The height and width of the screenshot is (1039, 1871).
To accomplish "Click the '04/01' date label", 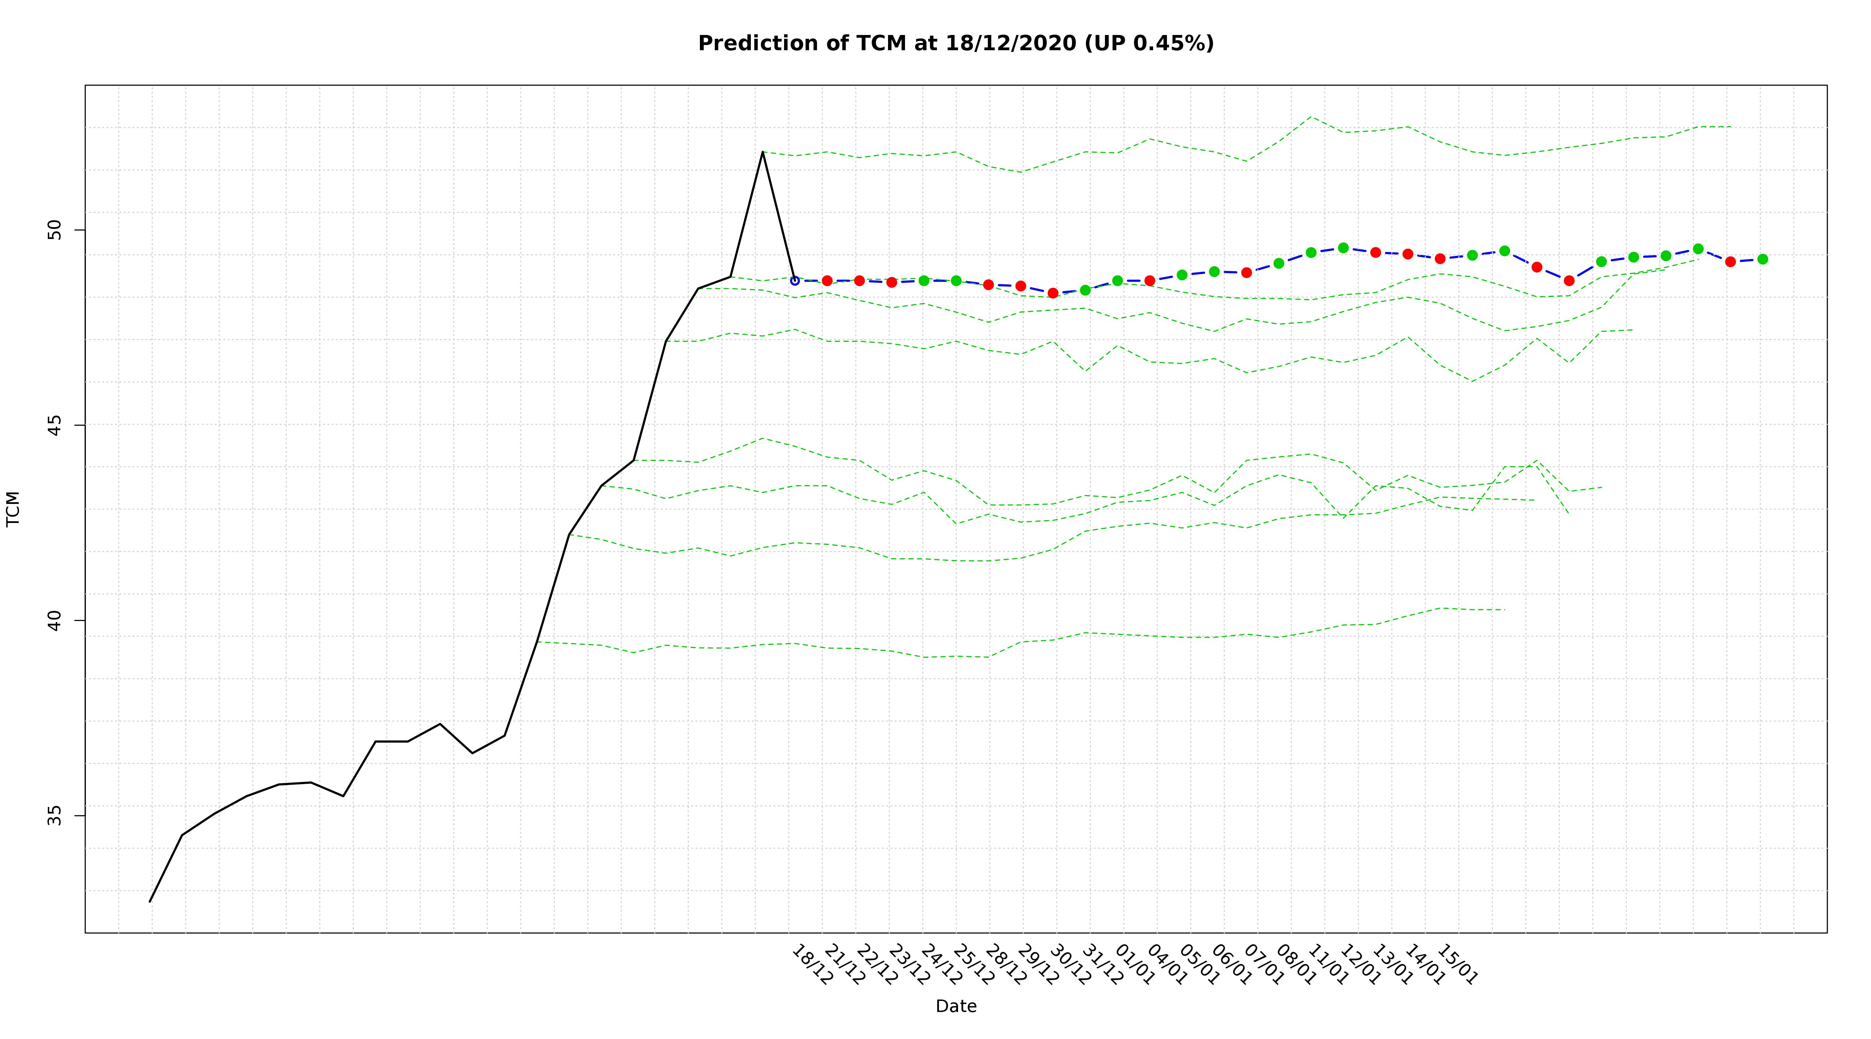I will 1167,964.
